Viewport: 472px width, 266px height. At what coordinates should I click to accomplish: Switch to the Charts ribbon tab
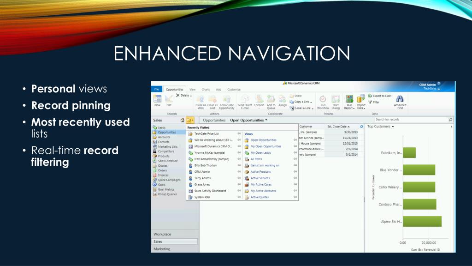coord(206,90)
